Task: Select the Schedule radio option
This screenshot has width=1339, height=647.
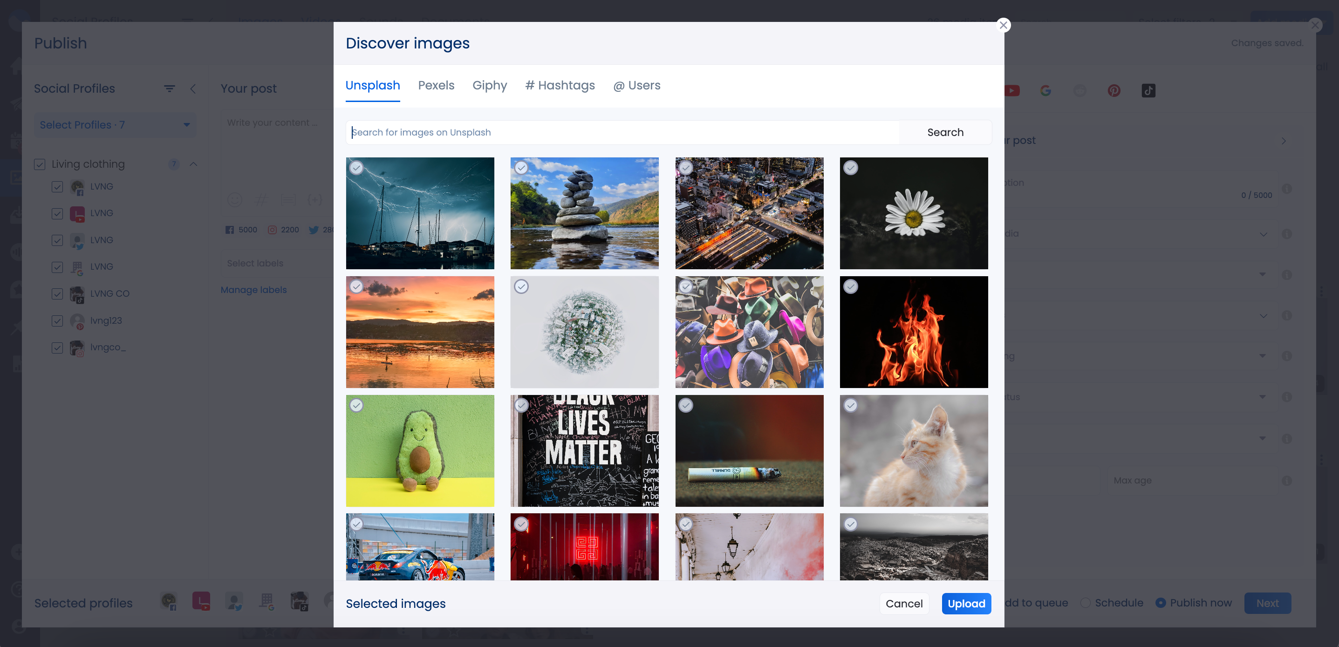Action: 1086,603
